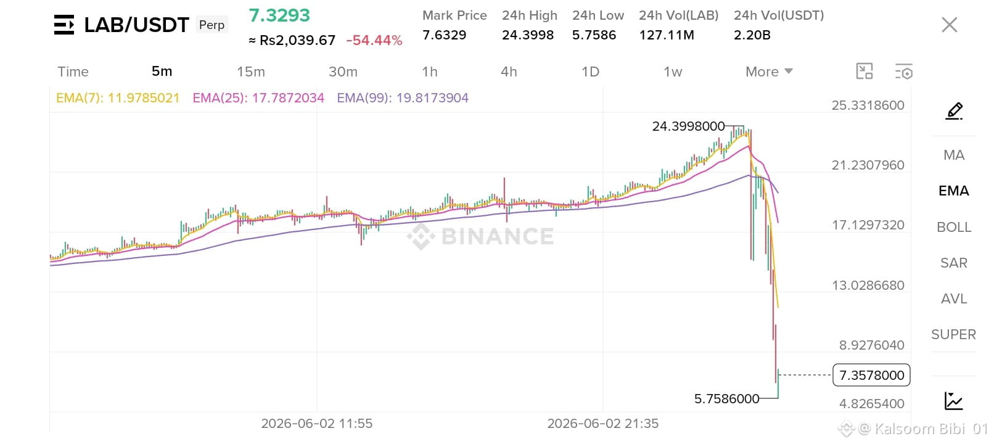This screenshot has width=994, height=444.
Task: Click the EMA(7) legend value
Action: [118, 98]
